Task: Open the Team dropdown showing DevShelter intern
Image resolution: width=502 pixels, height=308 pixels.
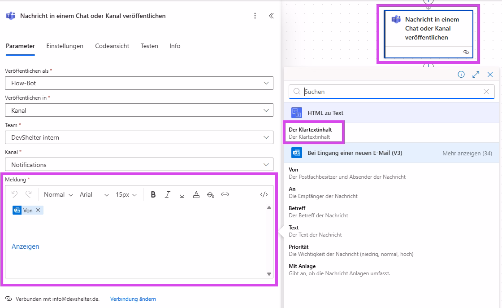Action: tap(139, 137)
